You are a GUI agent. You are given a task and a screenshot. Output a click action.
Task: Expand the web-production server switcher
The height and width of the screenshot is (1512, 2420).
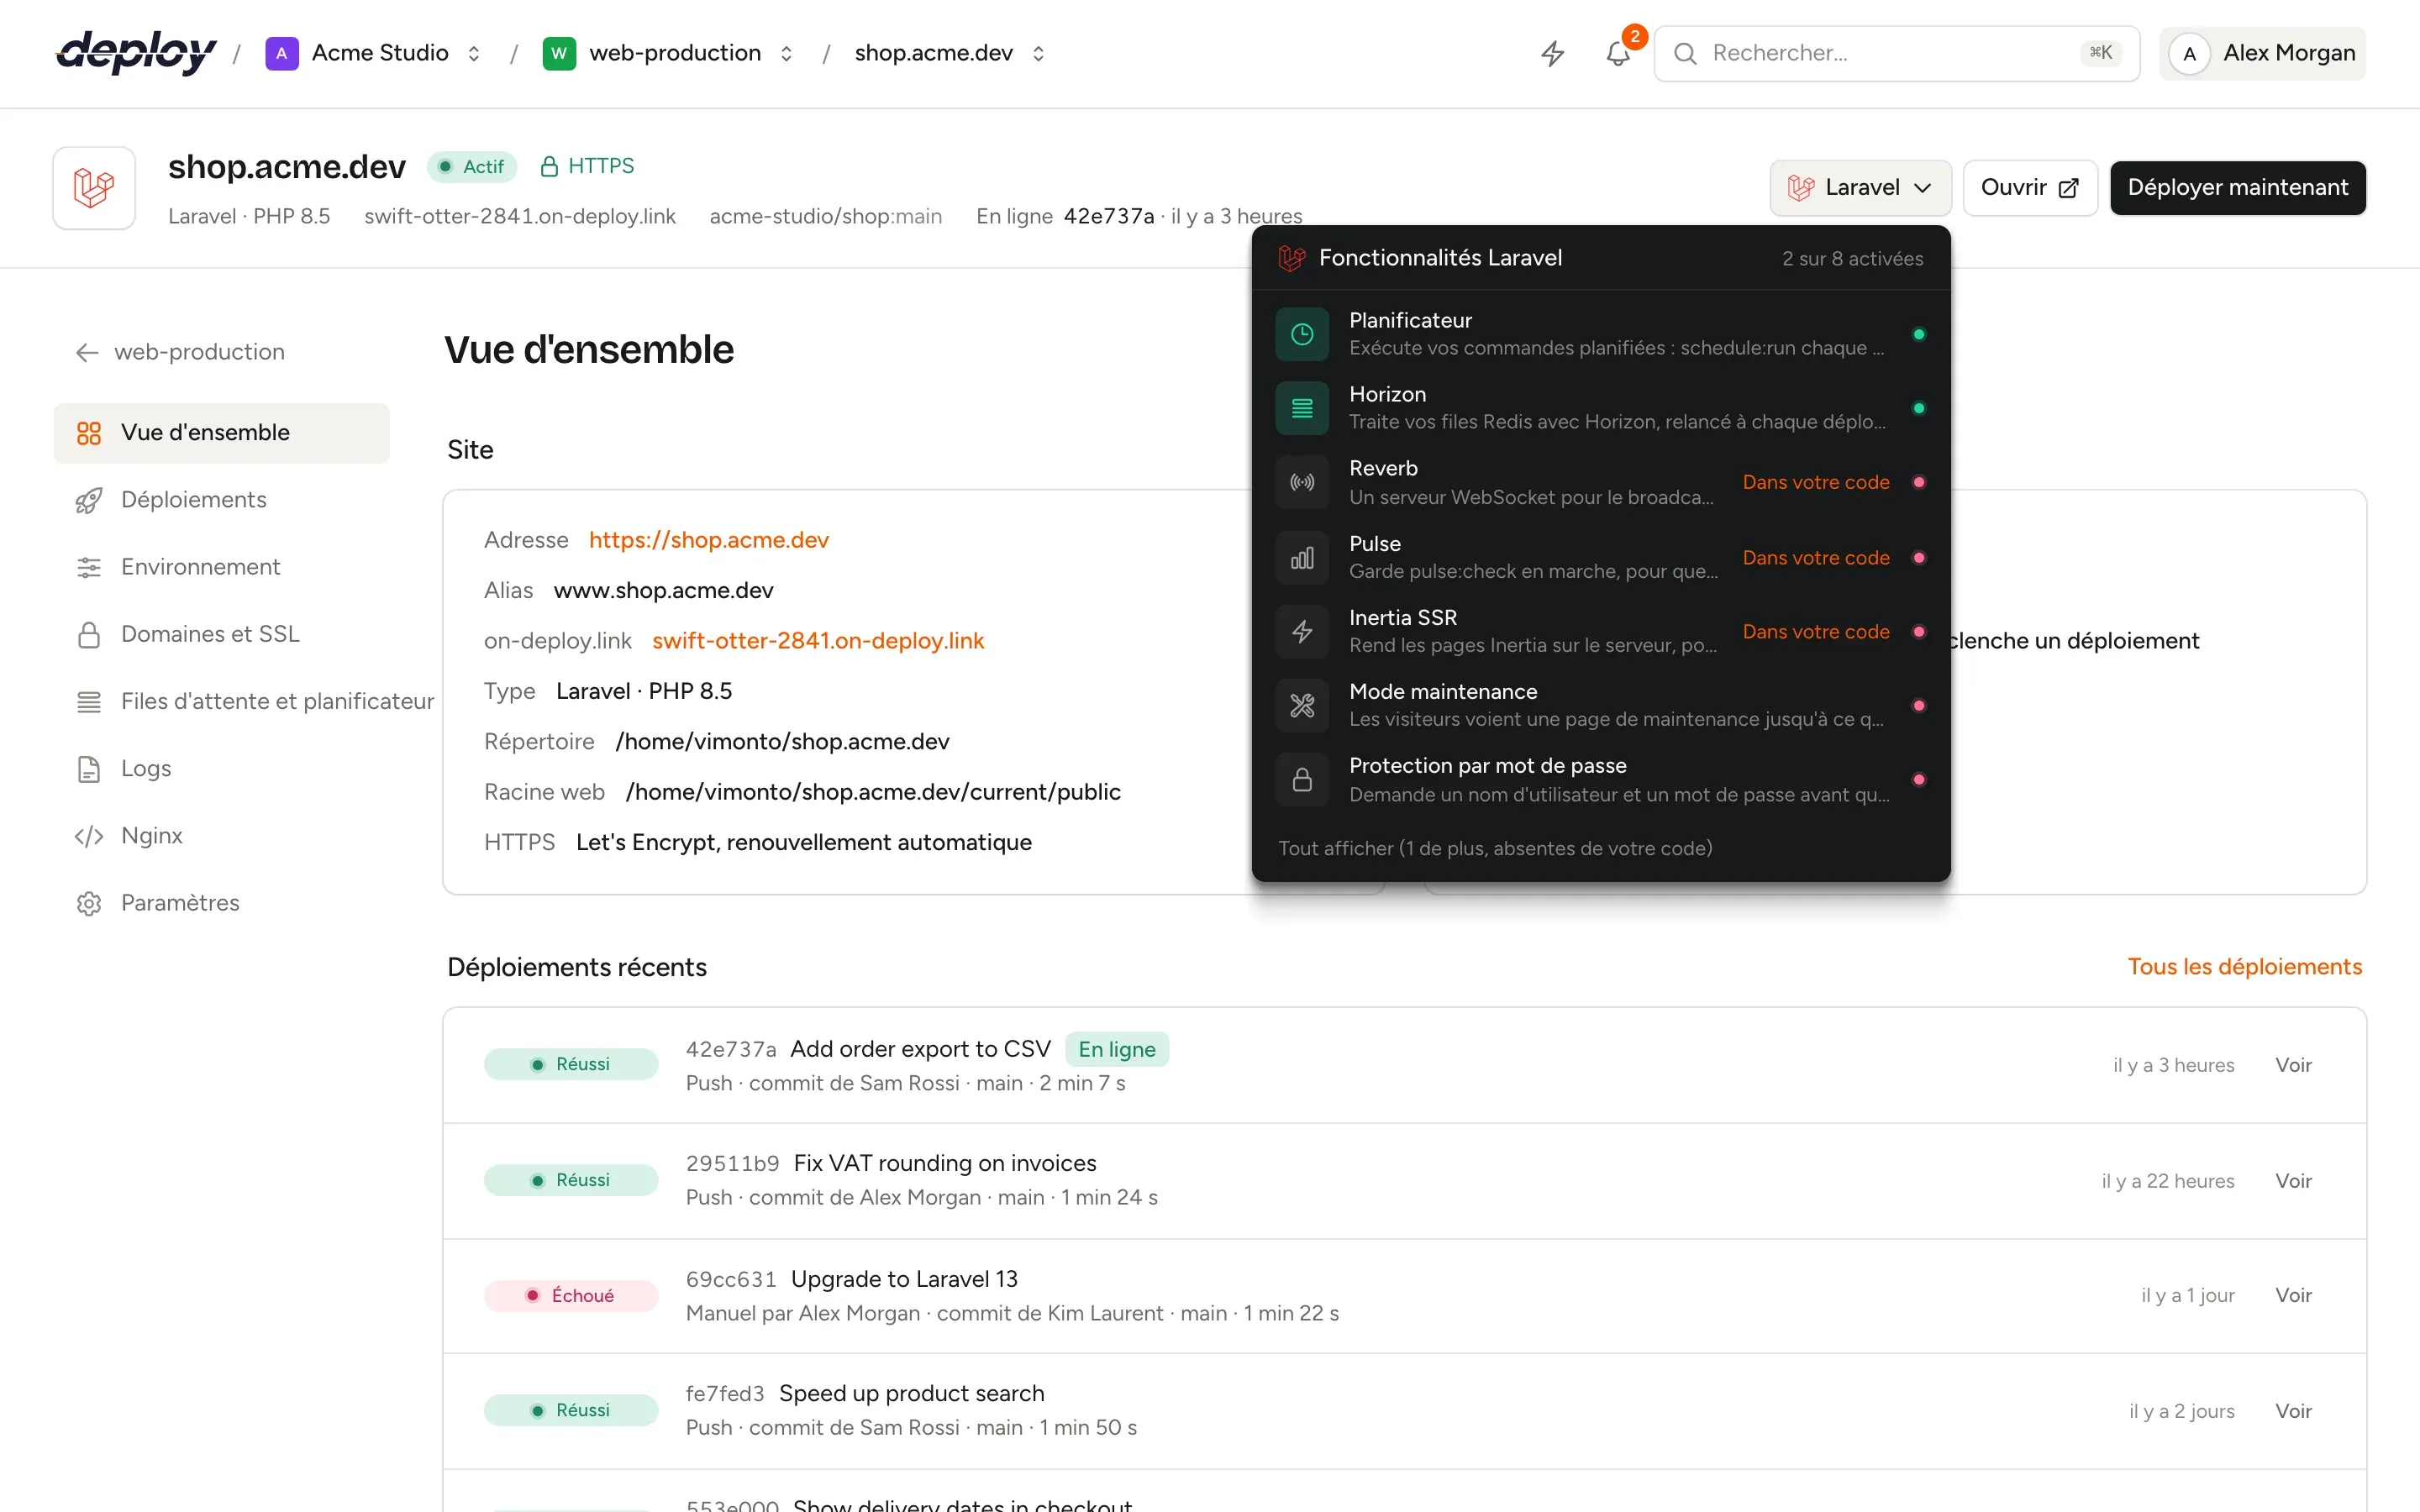tap(786, 53)
